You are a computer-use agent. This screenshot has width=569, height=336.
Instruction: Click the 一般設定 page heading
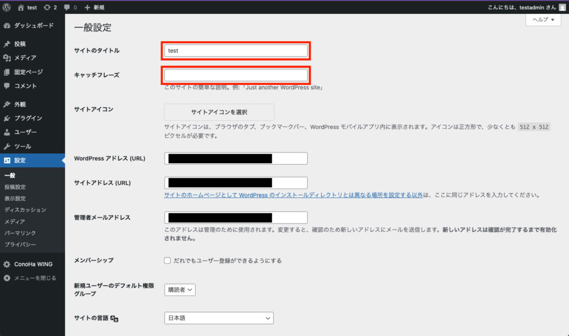click(93, 28)
